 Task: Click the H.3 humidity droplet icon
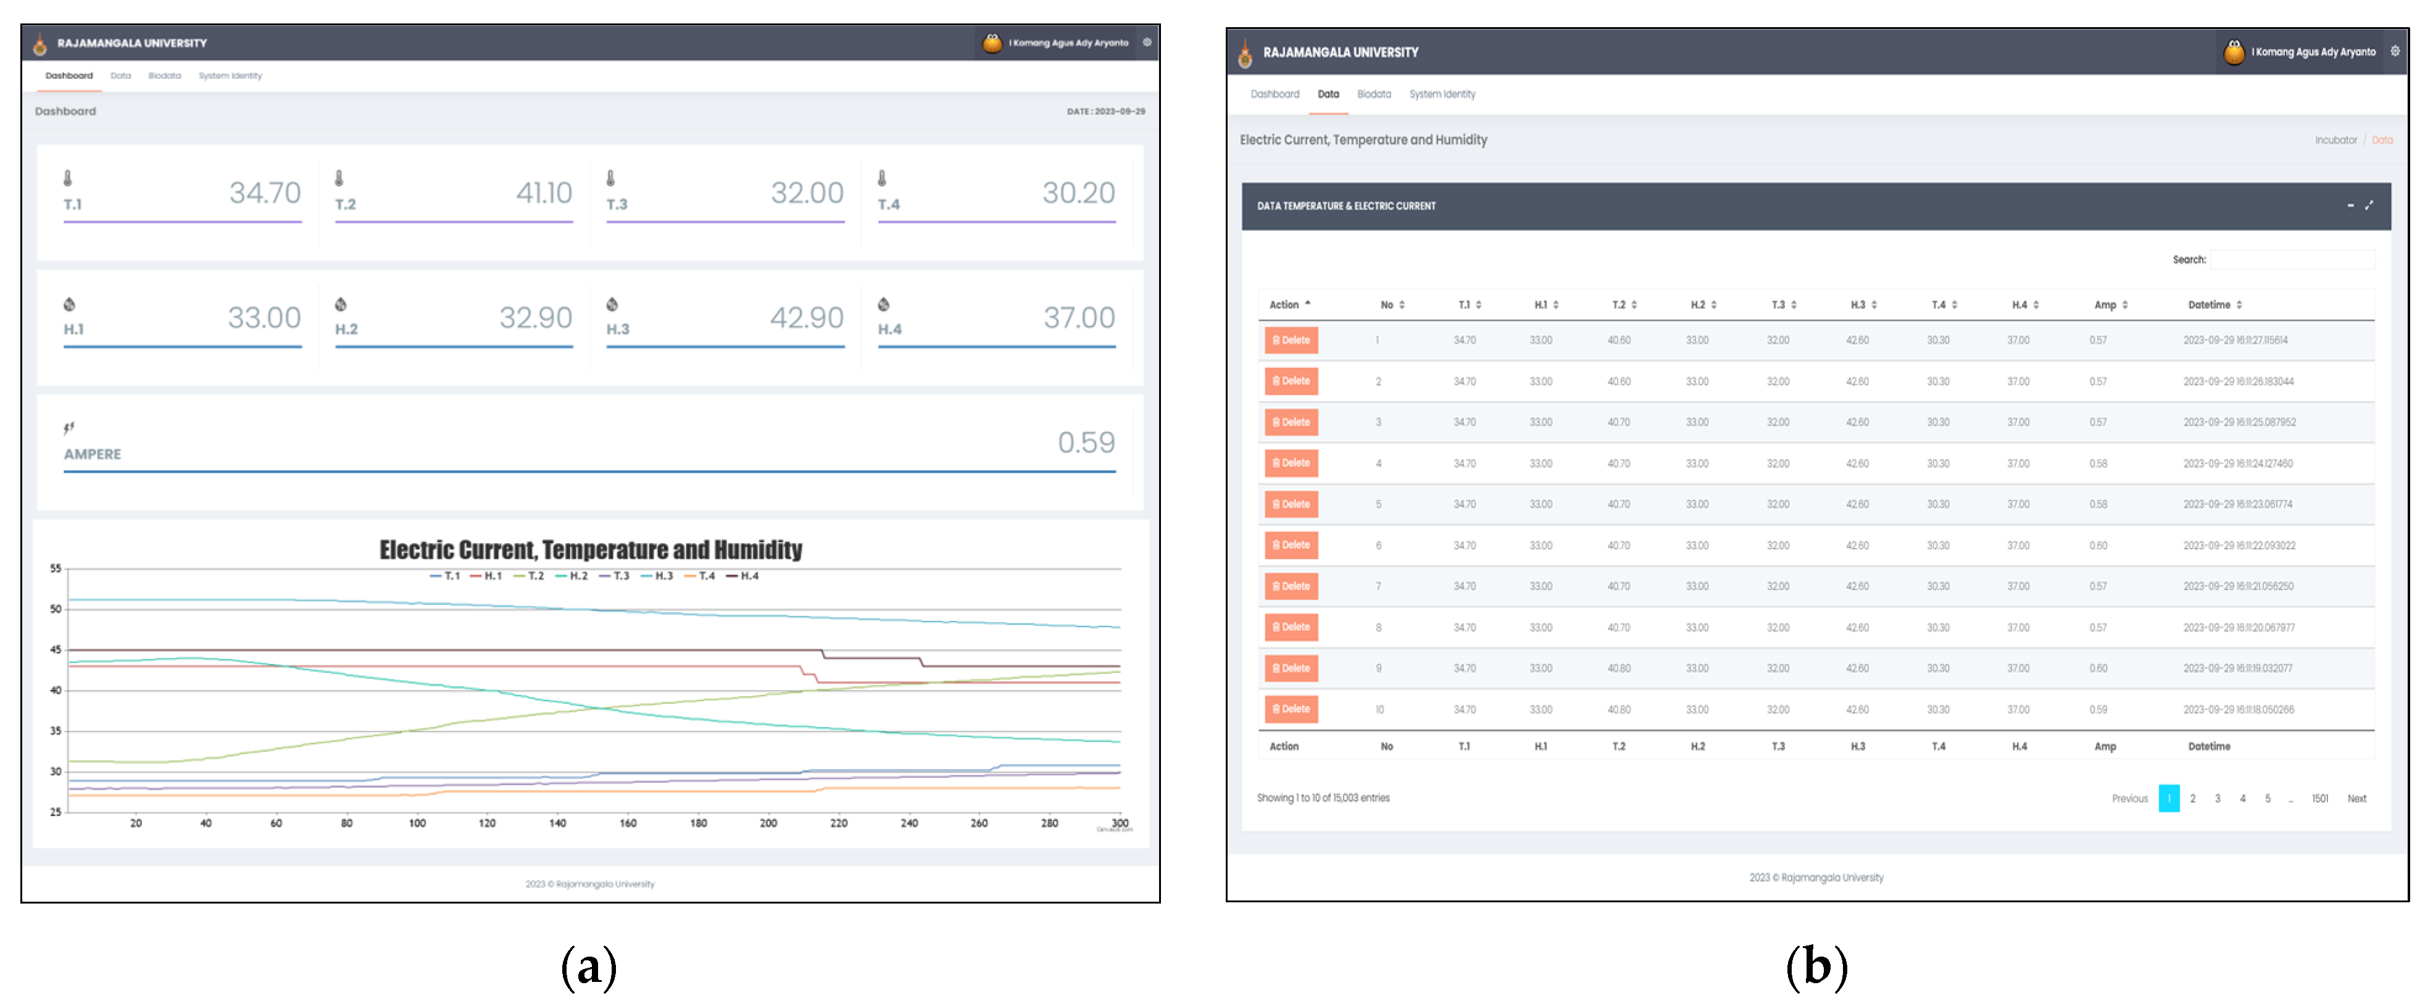pyautogui.click(x=612, y=304)
